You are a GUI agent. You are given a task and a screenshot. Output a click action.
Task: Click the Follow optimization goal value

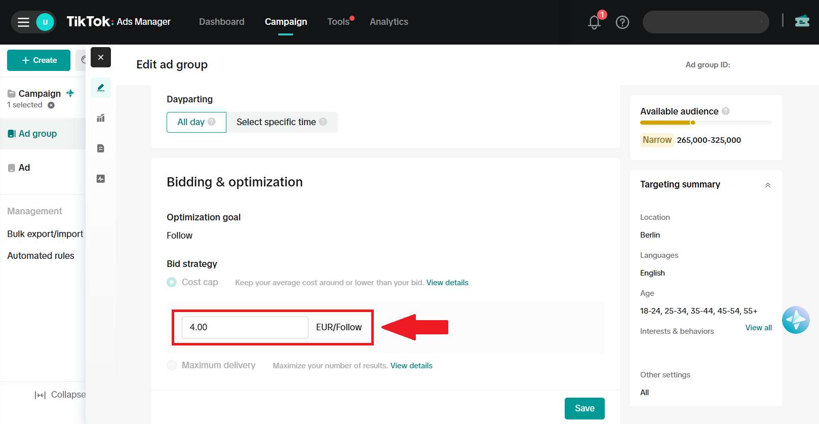click(x=179, y=236)
